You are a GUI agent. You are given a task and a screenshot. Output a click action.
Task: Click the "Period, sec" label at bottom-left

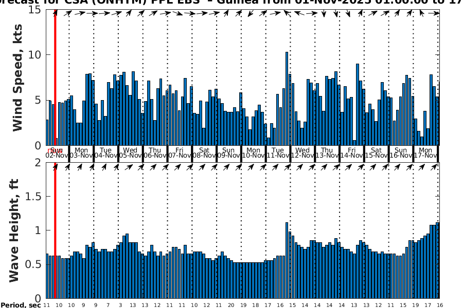(x=21, y=305)
